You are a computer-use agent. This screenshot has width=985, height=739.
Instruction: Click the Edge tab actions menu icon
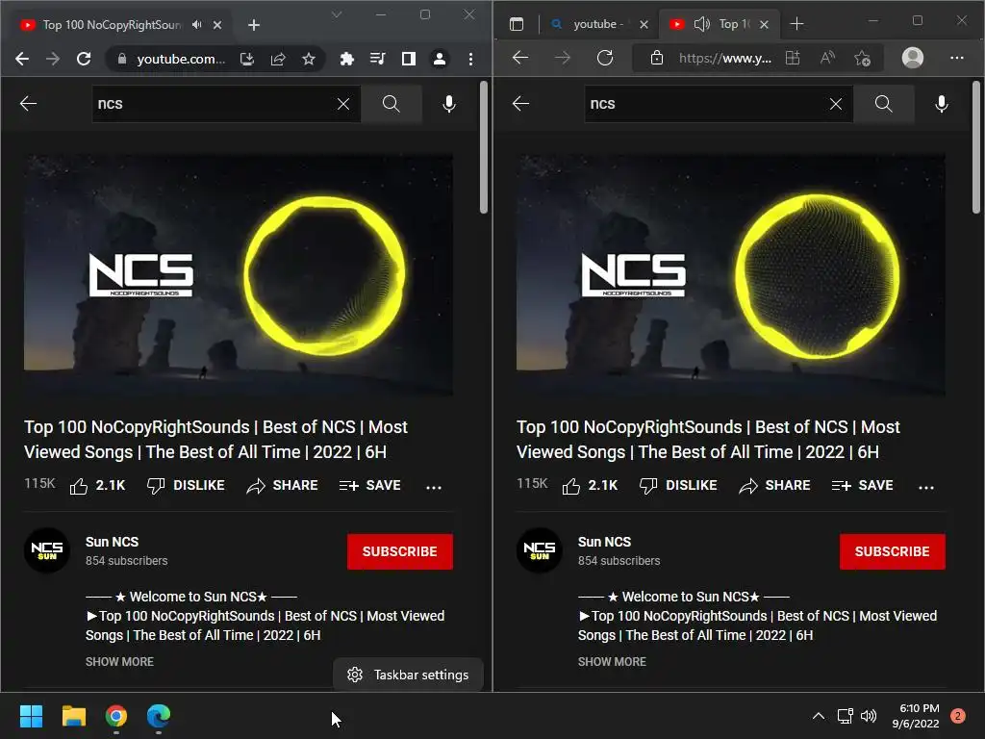(x=517, y=24)
